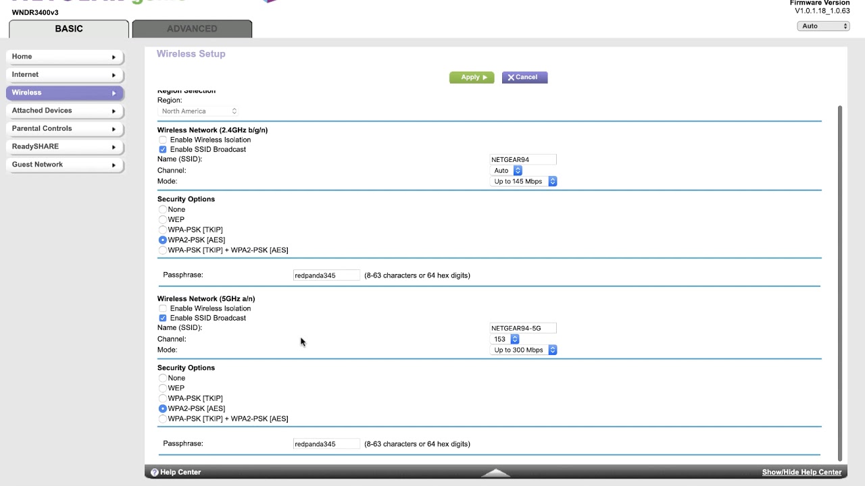Click the Help Center label
Image resolution: width=865 pixels, height=486 pixels.
(x=180, y=473)
